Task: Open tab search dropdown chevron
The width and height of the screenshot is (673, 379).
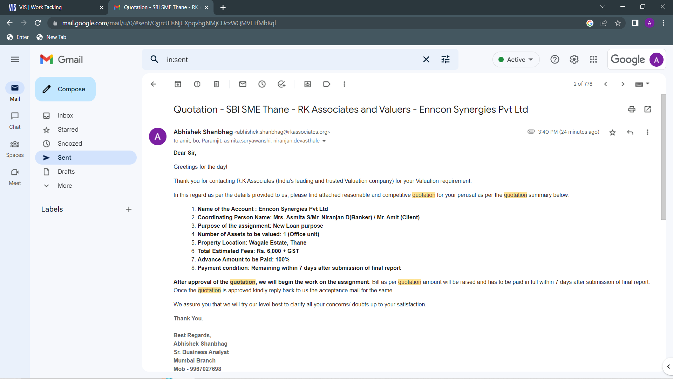Action: [x=603, y=7]
